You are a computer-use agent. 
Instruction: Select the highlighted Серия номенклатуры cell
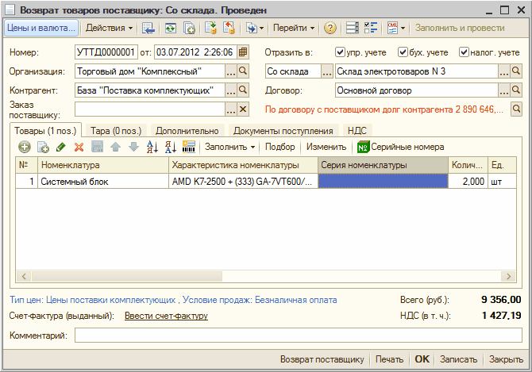(383, 182)
